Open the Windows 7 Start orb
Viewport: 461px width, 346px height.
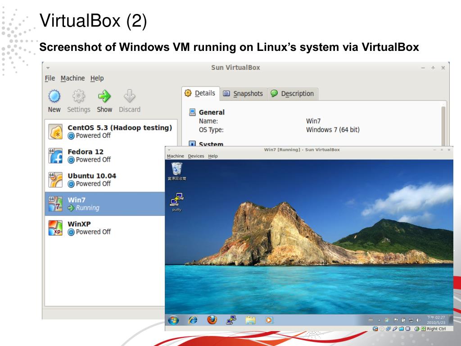pos(173,320)
